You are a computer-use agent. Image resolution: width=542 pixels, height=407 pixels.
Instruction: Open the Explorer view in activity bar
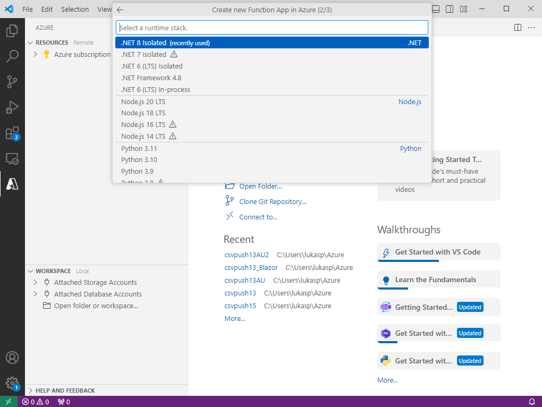tap(12, 31)
